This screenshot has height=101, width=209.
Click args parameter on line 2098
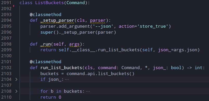74,44
